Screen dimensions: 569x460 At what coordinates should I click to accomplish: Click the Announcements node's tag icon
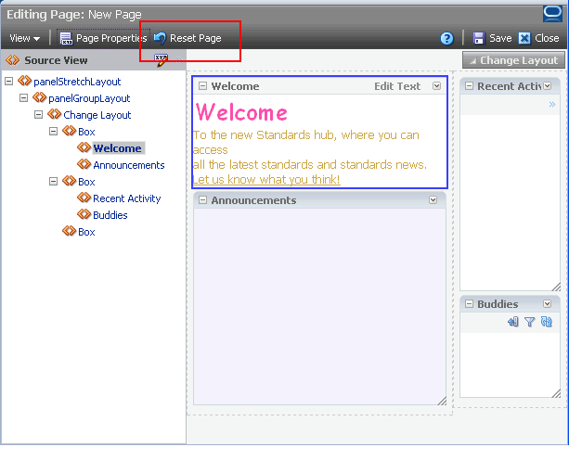tap(84, 164)
